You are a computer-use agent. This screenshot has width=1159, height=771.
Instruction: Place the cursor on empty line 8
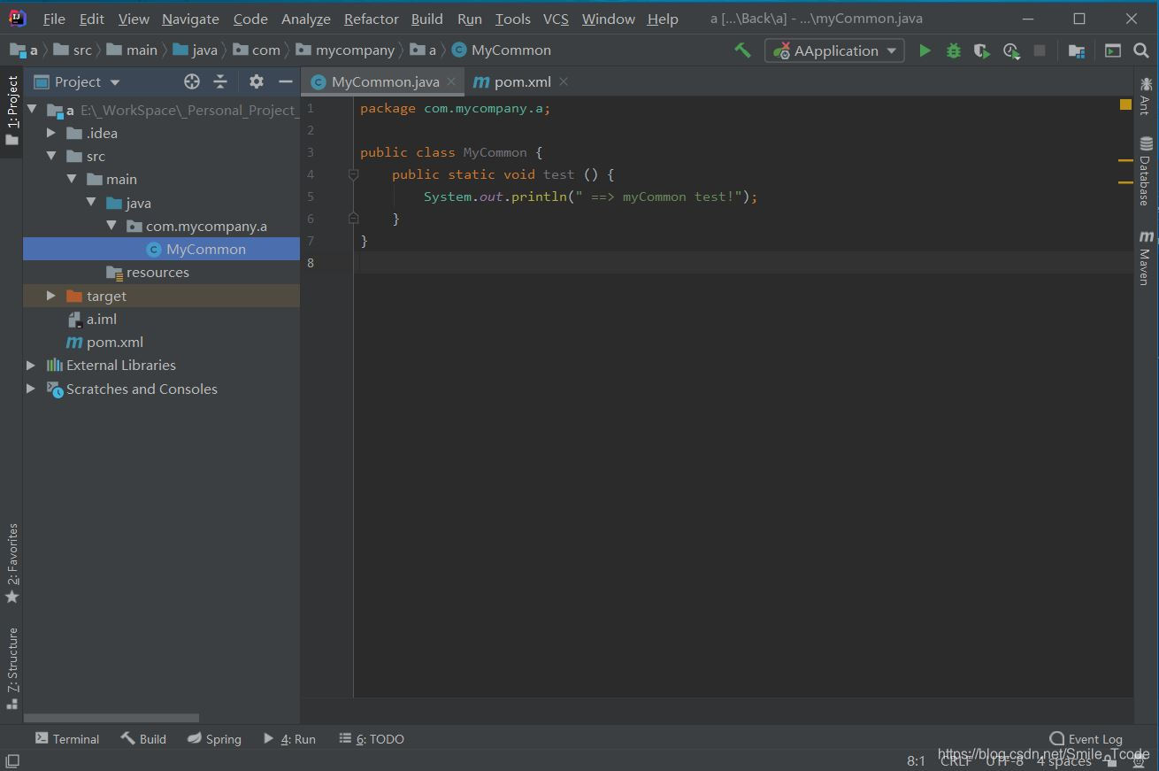pos(743,262)
